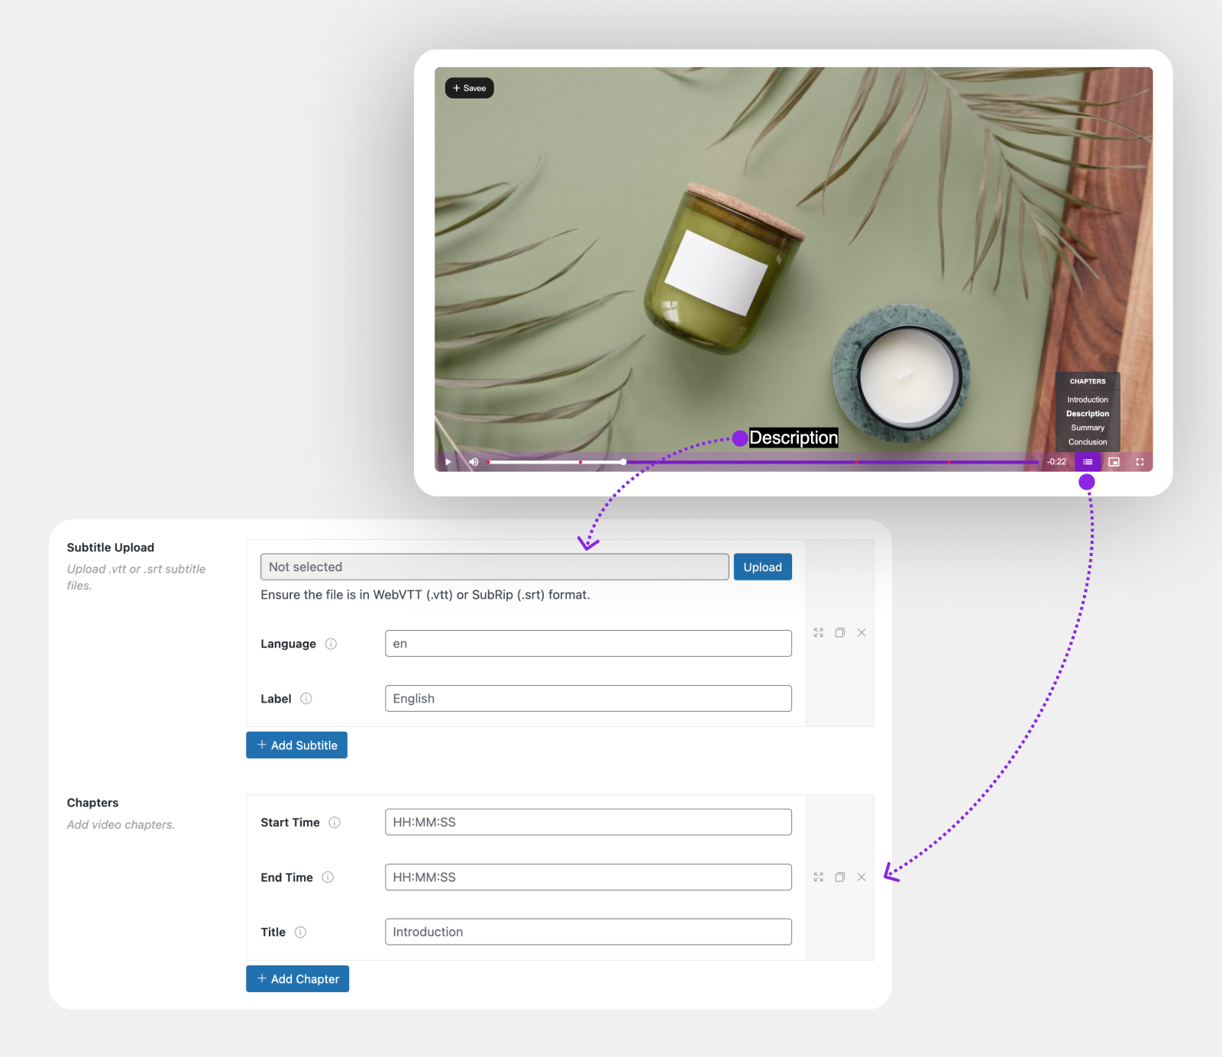The width and height of the screenshot is (1222, 1057).
Task: Select Introduction chapter in chapters menu
Action: tap(1088, 399)
